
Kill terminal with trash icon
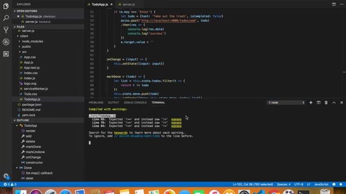coord(326,102)
